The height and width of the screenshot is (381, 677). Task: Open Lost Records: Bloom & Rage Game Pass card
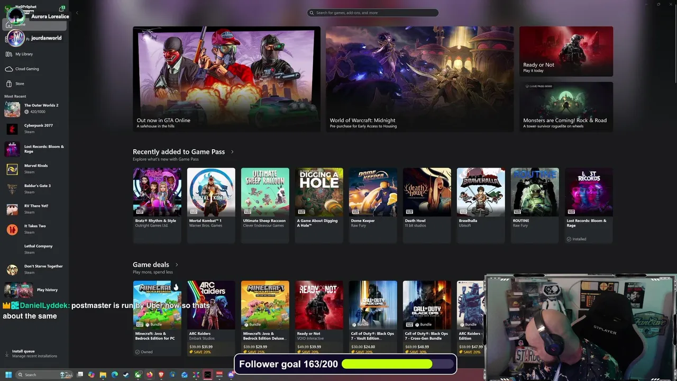click(589, 205)
